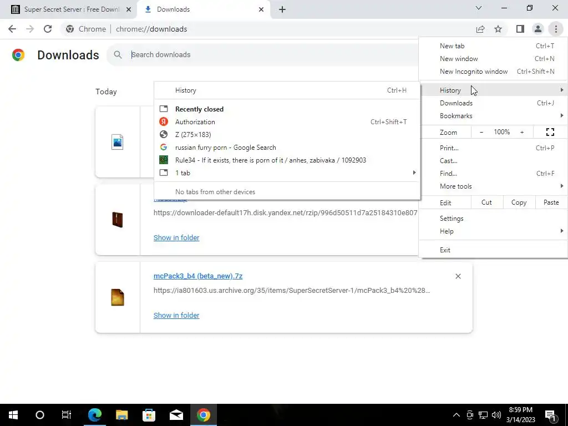Close the Super Secret Server tab
The width and height of the screenshot is (568, 426).
[128, 9]
